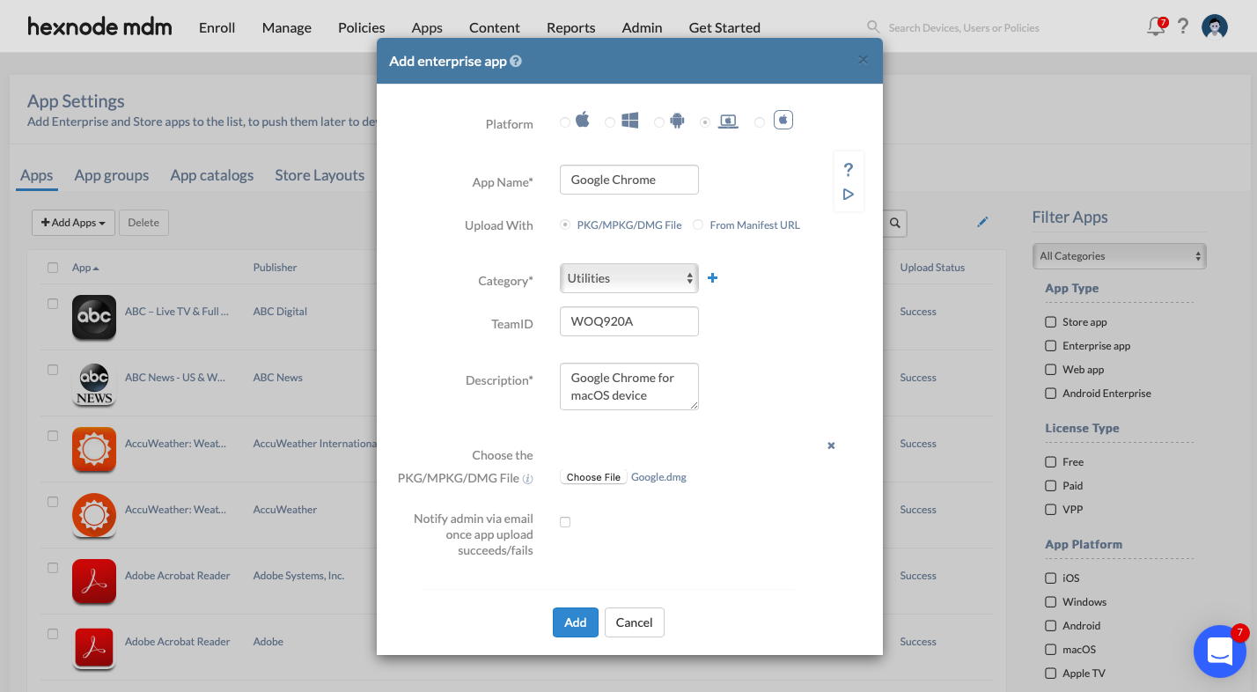The height and width of the screenshot is (692, 1257).
Task: Click the ABC Live TV app icon
Action: tap(94, 317)
